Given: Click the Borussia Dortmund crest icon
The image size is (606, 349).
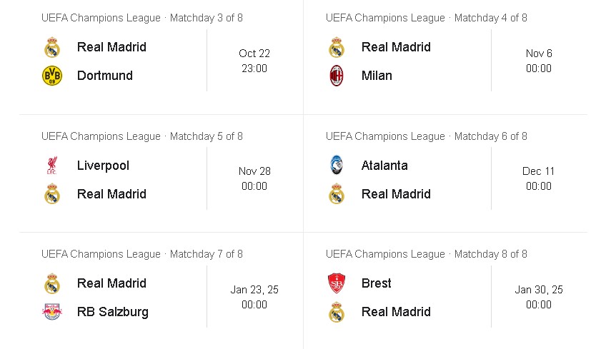Looking at the screenshot, I should (52, 76).
